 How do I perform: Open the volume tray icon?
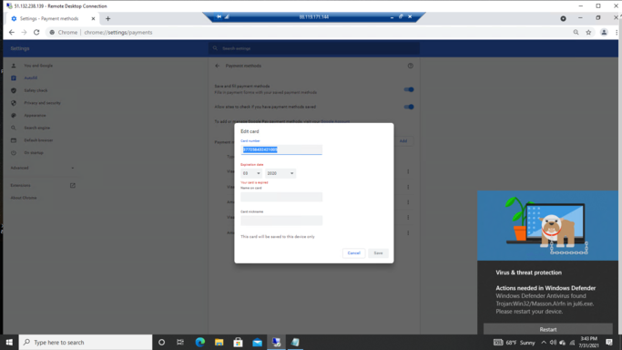[553, 343]
